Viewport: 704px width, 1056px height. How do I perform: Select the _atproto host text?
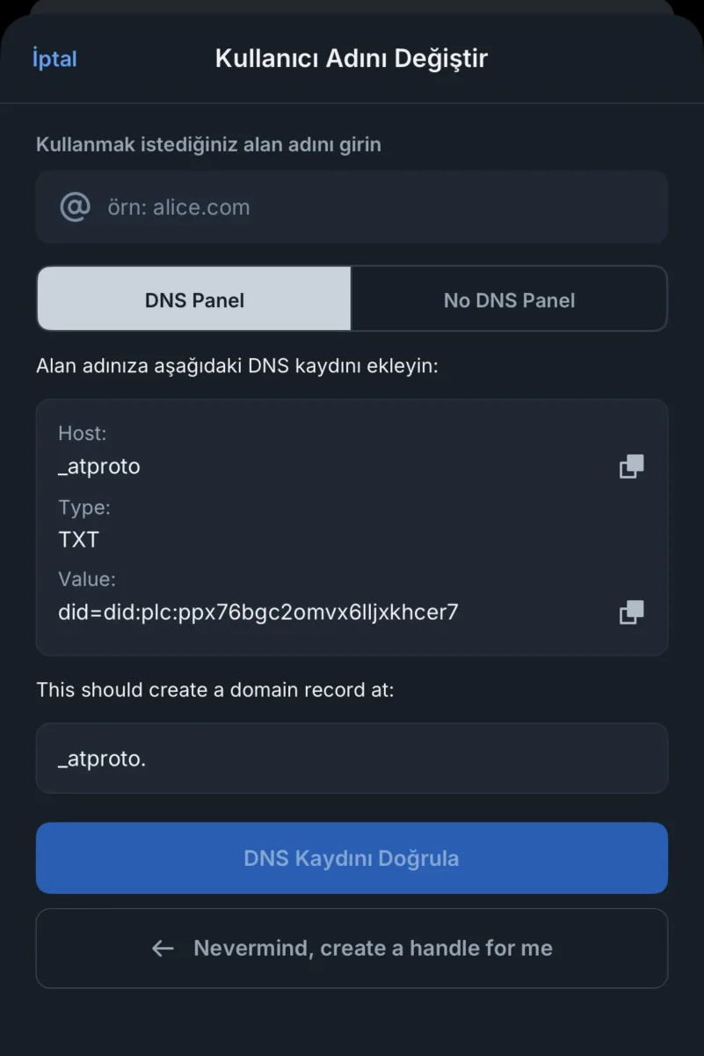[x=99, y=466]
